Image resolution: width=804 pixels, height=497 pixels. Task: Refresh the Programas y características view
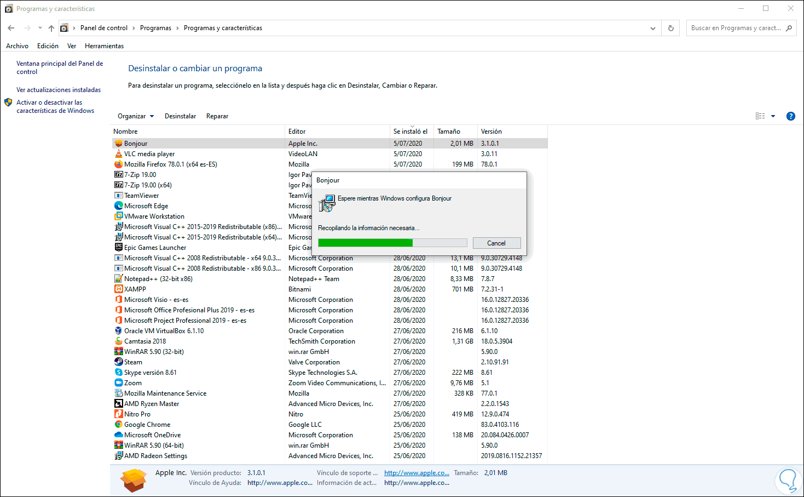(x=670, y=28)
